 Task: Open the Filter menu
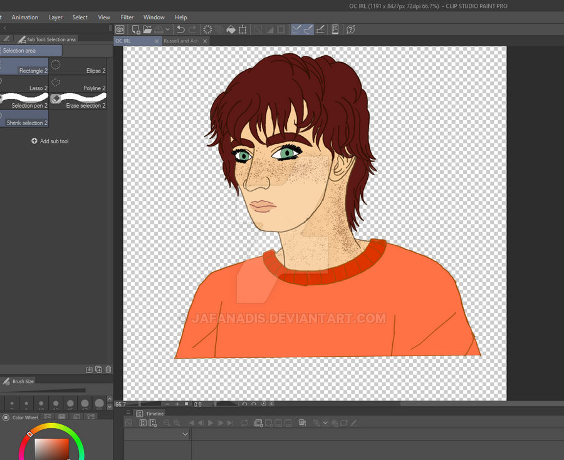[x=127, y=18]
